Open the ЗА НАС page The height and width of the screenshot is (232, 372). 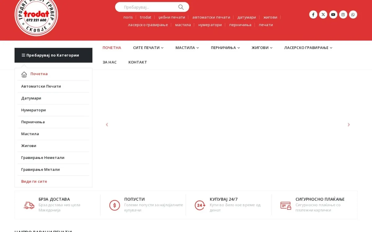(110, 62)
